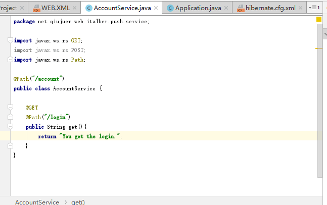Close the Application.java tab
Viewport: 327px width, 205px height.
click(226, 8)
